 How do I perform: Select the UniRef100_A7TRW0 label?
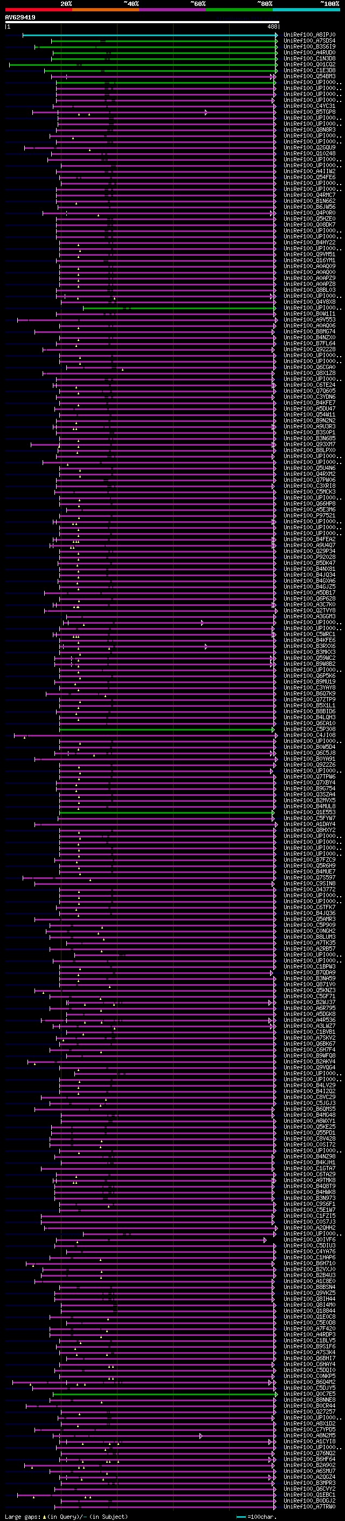309,1508
